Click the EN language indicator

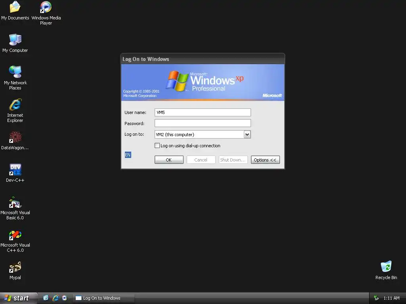pos(128,155)
